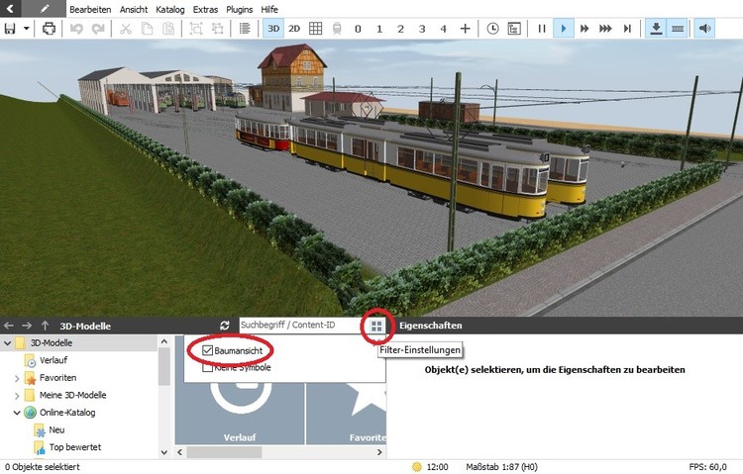Image resolution: width=743 pixels, height=474 pixels.
Task: Open the Plugins menu
Action: (240, 10)
